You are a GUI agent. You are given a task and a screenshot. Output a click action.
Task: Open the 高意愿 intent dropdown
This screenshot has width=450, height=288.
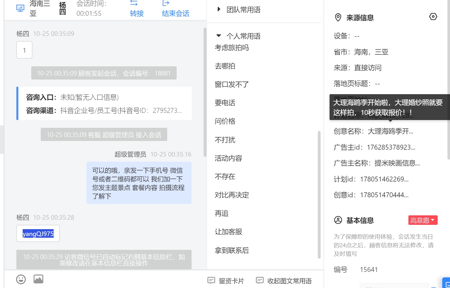coord(423,220)
